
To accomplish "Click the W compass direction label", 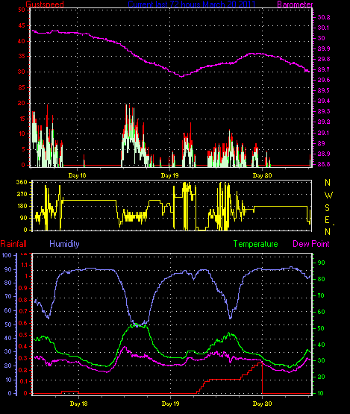I will [328, 195].
